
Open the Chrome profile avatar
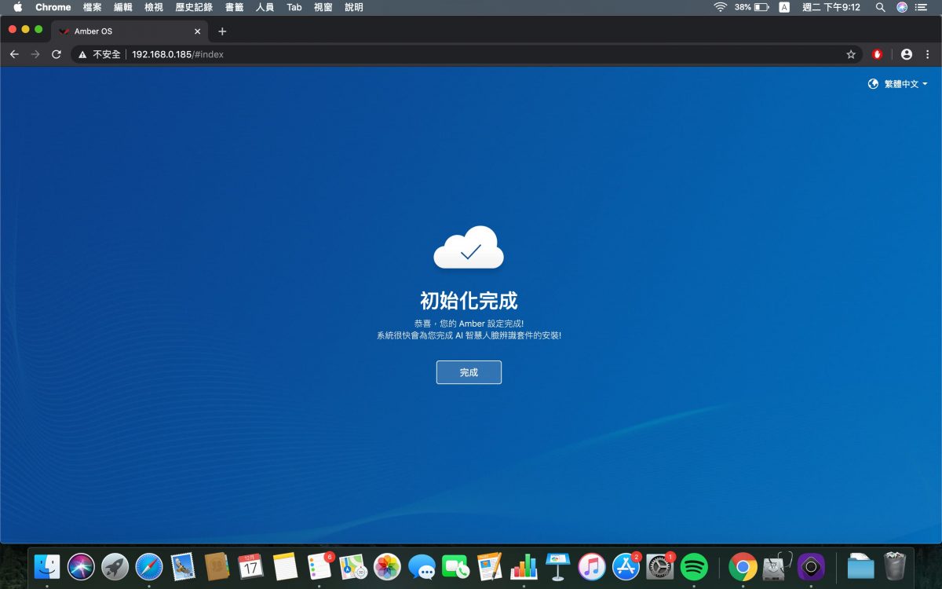pyautogui.click(x=907, y=54)
